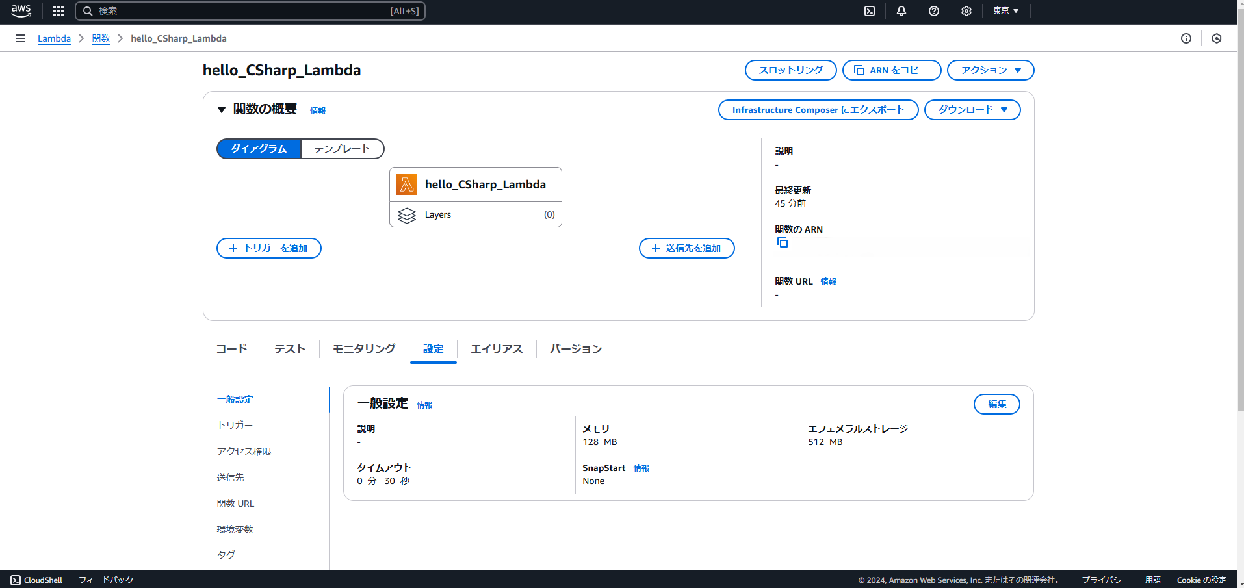The width and height of the screenshot is (1244, 588).
Task: Click the Lambda breadcrumb link
Action: click(54, 38)
